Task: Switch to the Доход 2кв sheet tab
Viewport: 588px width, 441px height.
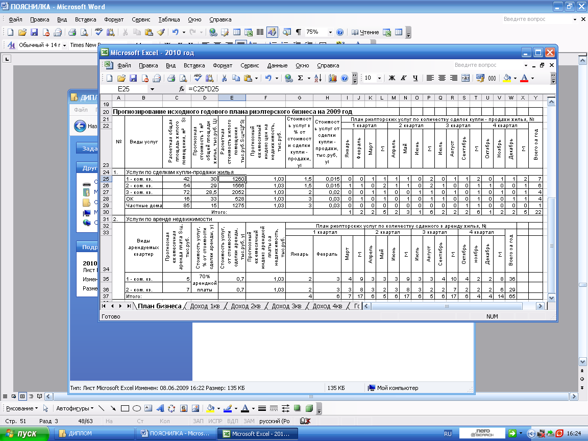Action: tap(246, 306)
